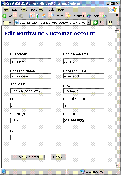Open the File menu
121x175 pixels.
[x=6, y=10]
